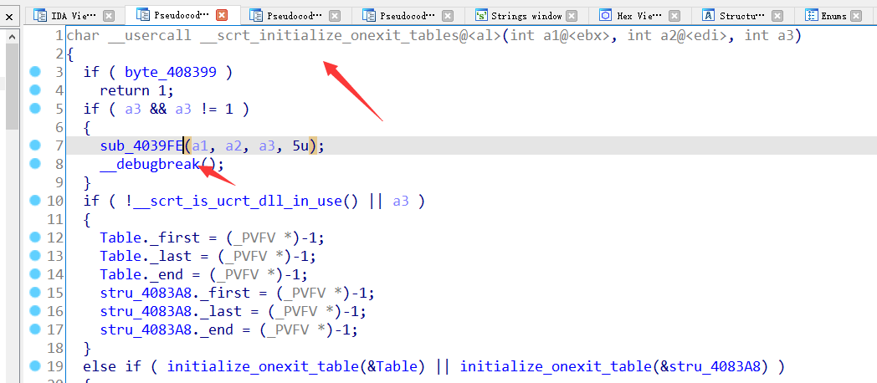
Task: Toggle breakpoint dot on line 12
Action: coord(35,237)
